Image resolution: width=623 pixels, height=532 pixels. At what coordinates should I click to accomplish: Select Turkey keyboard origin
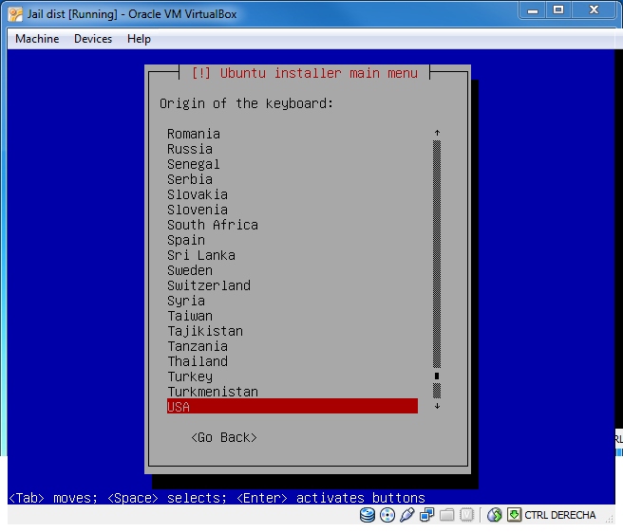[293, 376]
